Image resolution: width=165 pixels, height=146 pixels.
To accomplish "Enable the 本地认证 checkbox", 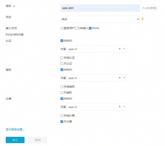I will [x=62, y=58].
